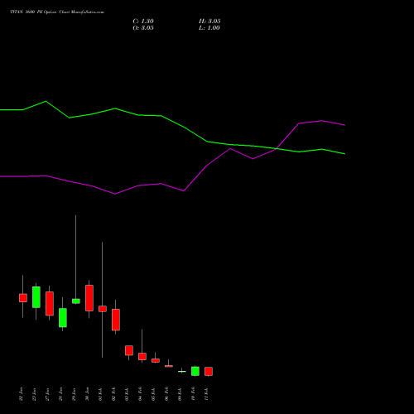The height and width of the screenshot is (414, 414).
Task: Click the 03 Feb red candlestick
Action: [129, 350]
